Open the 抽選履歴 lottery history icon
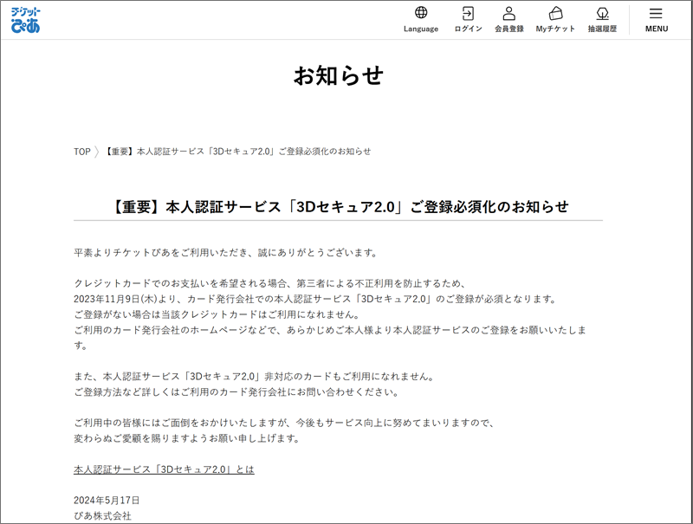 click(x=602, y=13)
